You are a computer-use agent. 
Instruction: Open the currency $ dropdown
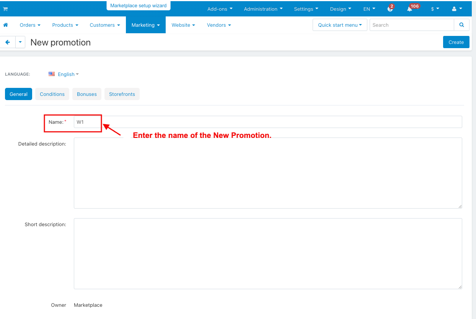point(435,9)
